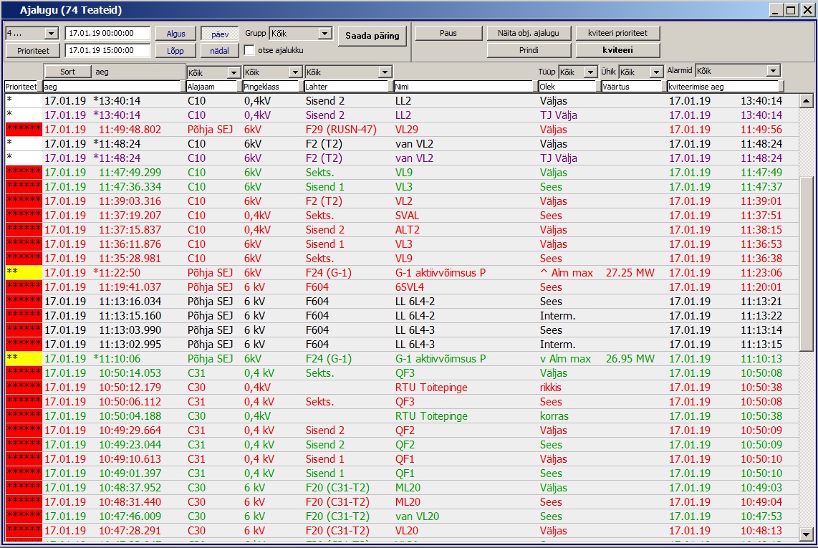Open the priority level dropdown showing '4 ...'
This screenshot has width=818, height=548.
(51, 34)
